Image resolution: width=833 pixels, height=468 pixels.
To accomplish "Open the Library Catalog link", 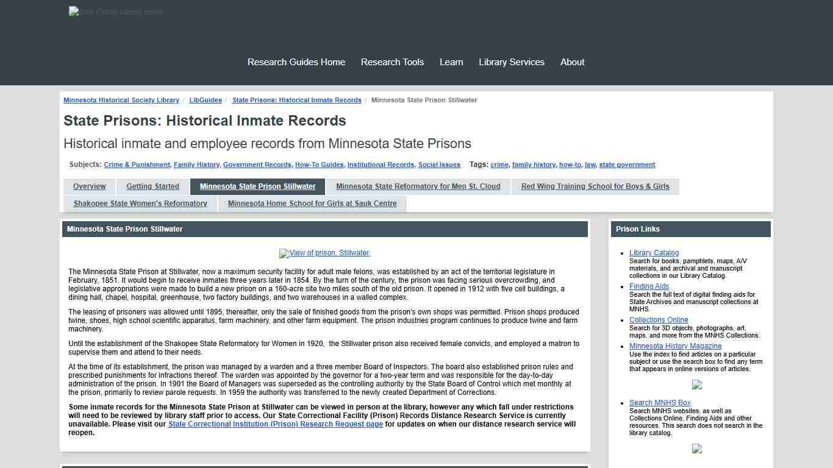I will point(654,252).
